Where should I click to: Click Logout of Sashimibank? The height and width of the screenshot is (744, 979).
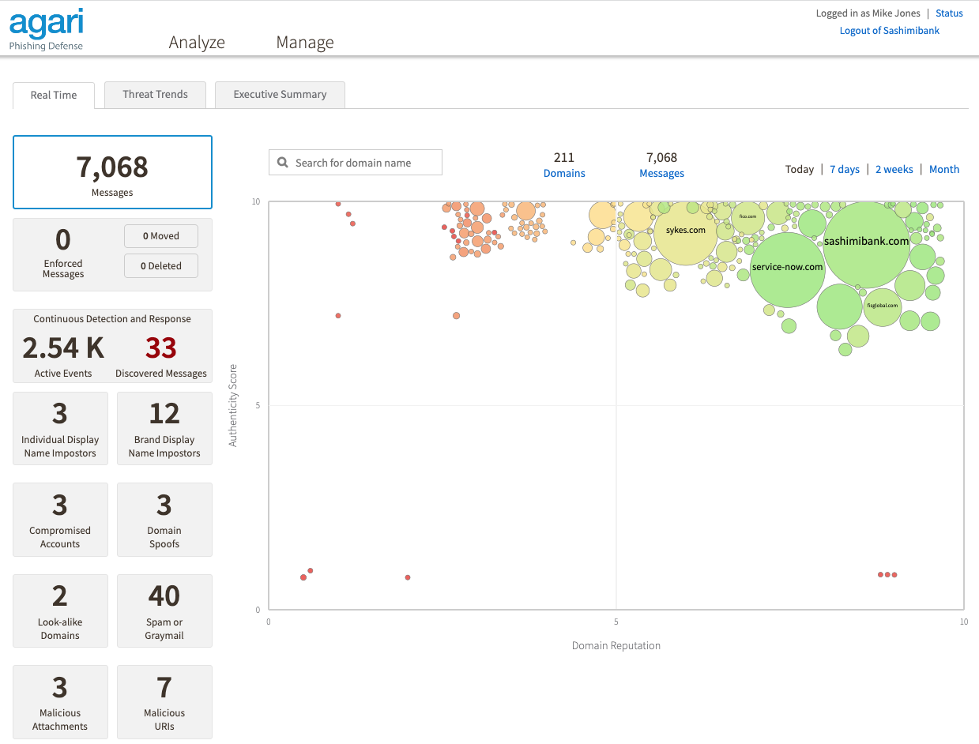pyautogui.click(x=890, y=31)
